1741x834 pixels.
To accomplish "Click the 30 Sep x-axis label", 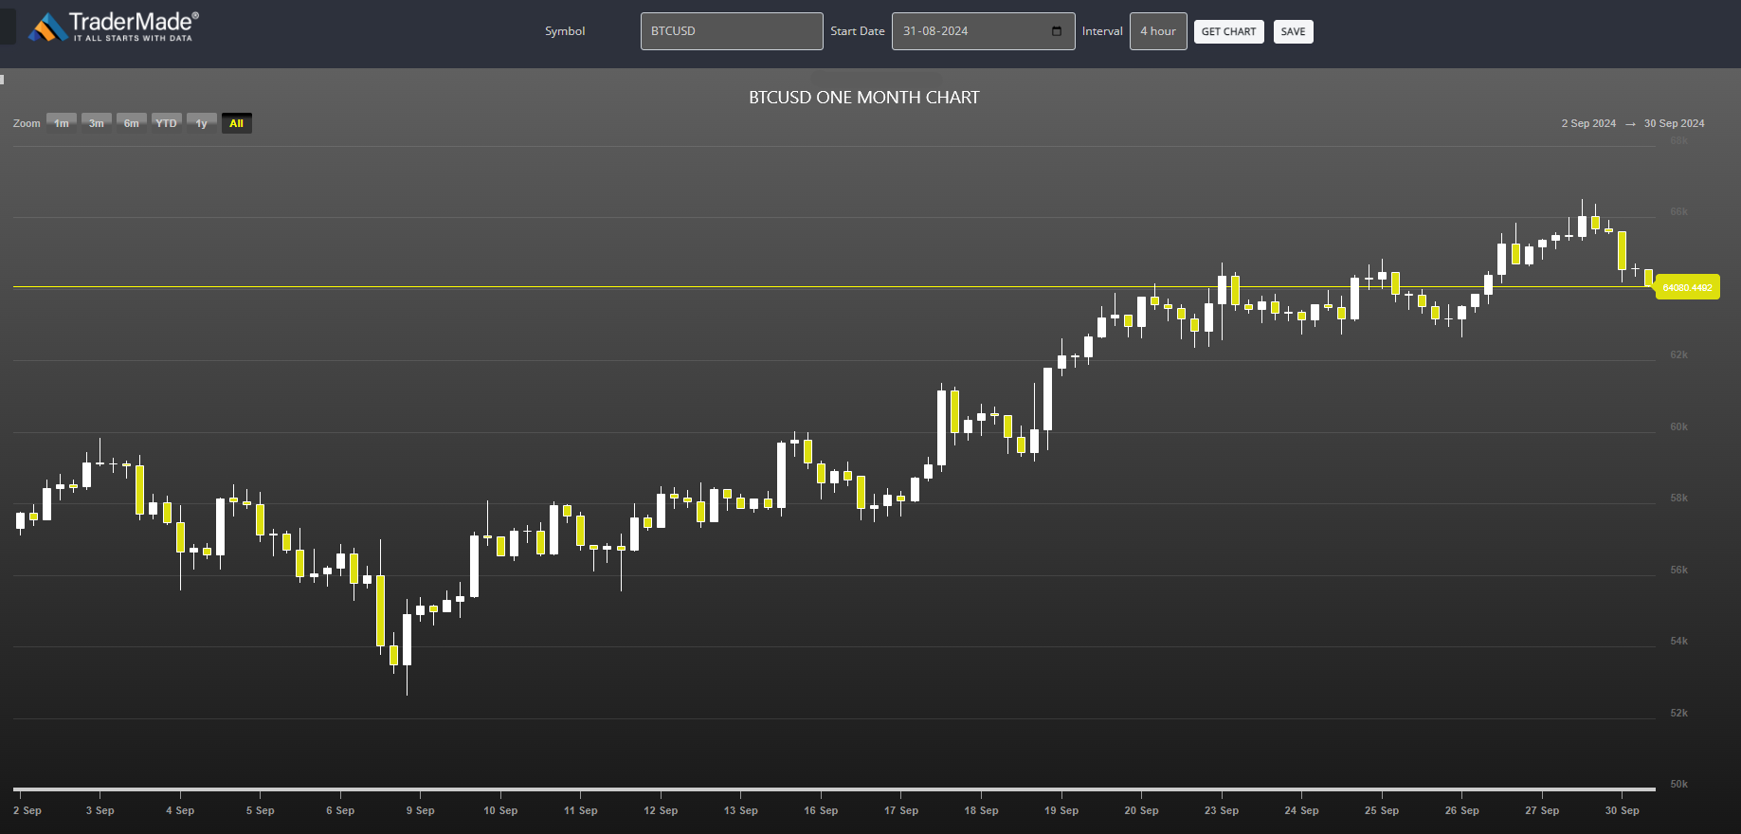I will 1622,810.
